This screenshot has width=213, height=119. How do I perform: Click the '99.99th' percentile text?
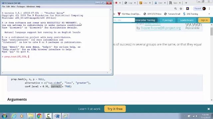pyautogui.click(x=193, y=24)
